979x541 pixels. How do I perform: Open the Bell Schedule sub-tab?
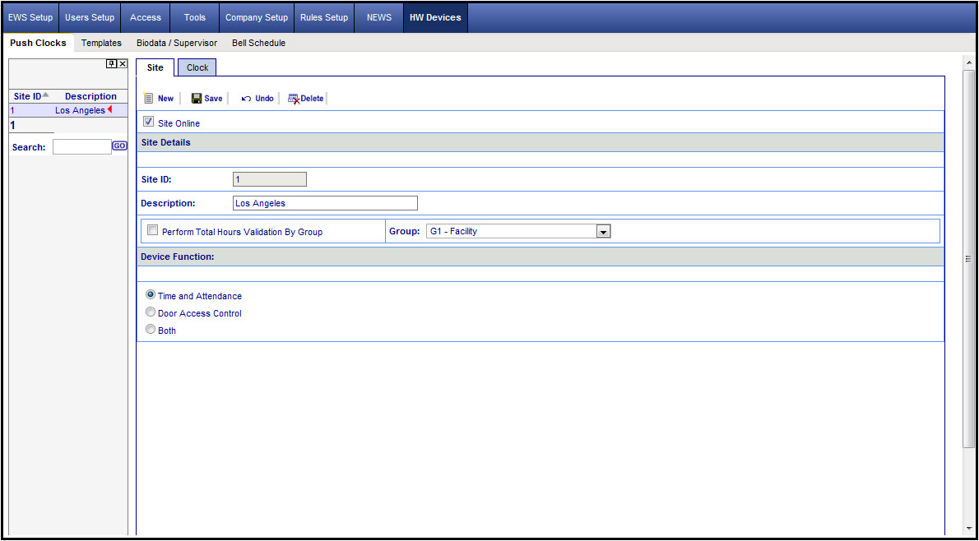258,43
